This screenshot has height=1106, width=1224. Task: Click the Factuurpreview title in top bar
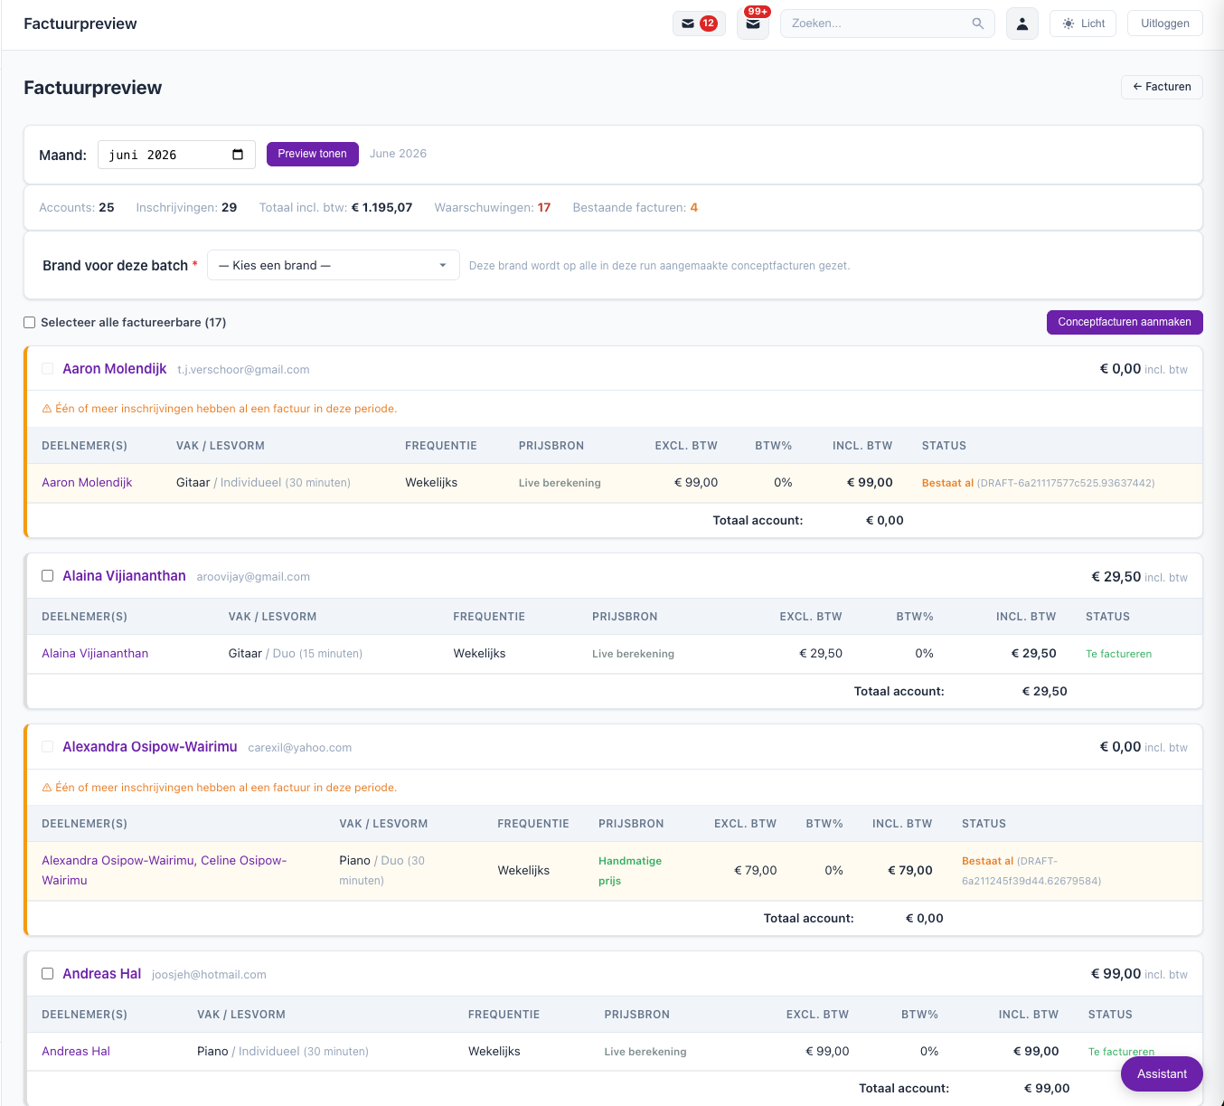(80, 24)
